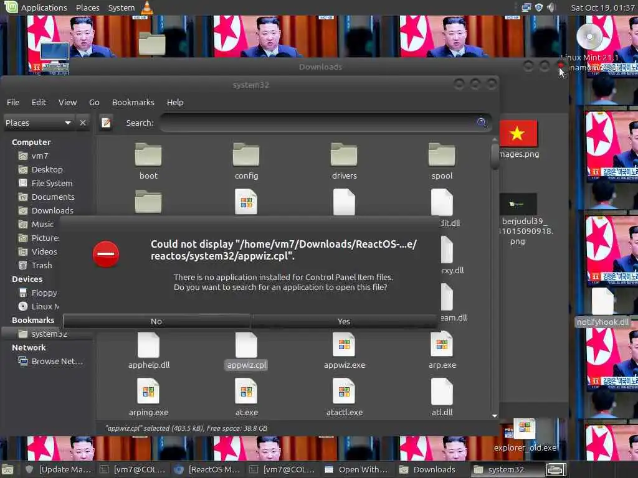The image size is (638, 478).
Task: Click Yes to search for an application
Action: coord(344,321)
